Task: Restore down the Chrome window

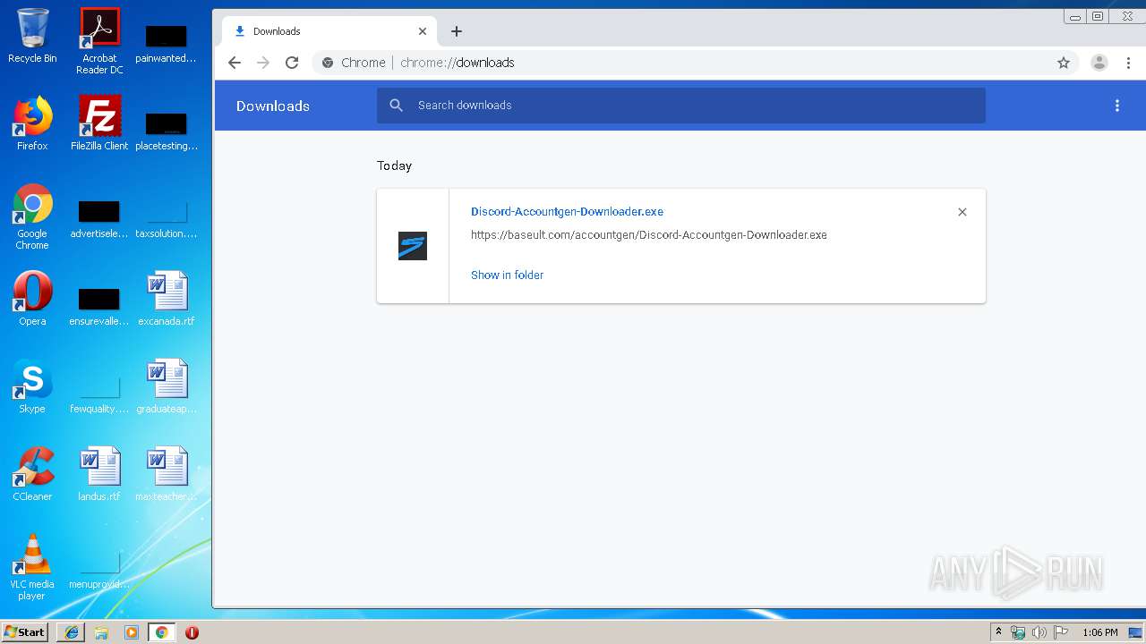Action: point(1098,17)
